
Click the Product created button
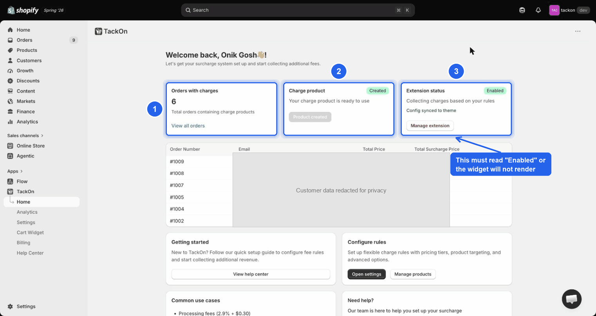click(x=310, y=117)
